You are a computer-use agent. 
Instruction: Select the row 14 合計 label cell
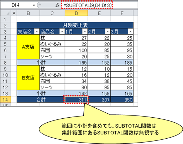coord(41,99)
